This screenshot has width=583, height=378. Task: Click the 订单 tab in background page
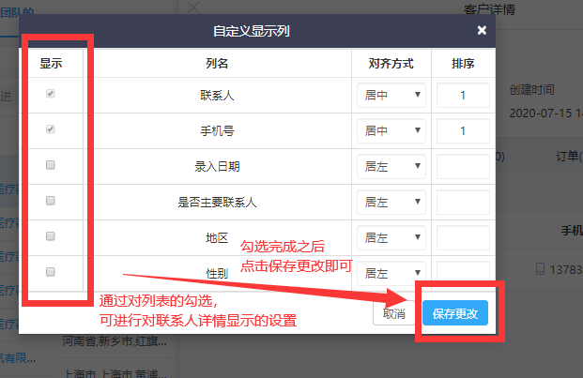(569, 157)
